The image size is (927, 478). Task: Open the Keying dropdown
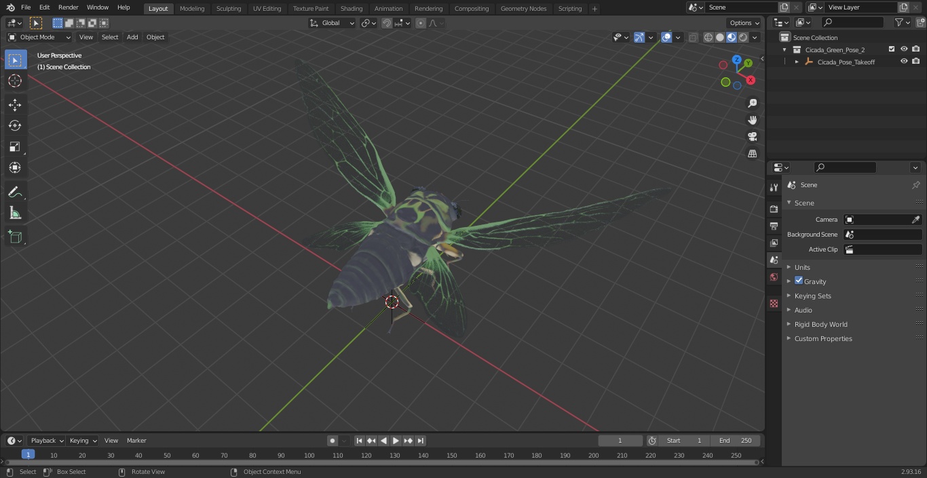click(x=83, y=441)
